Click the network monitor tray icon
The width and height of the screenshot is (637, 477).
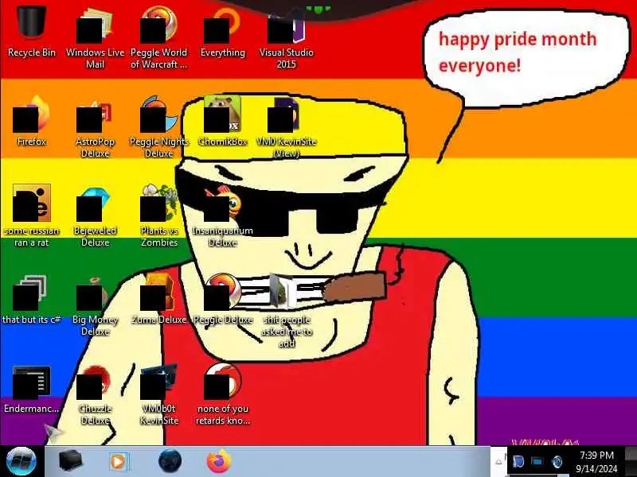[x=537, y=462]
